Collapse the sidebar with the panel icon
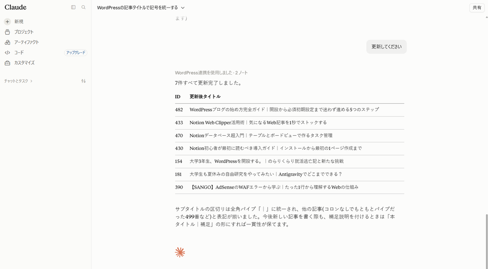Viewport: 488px width, 269px height. (73, 7)
